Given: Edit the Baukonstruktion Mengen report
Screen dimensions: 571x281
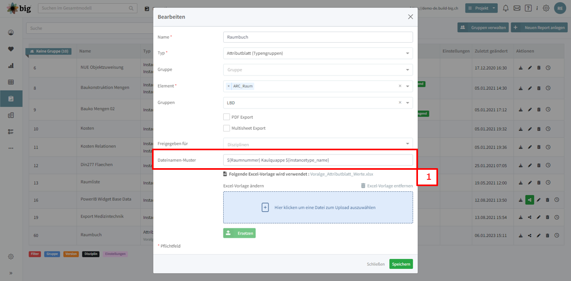Looking at the screenshot, I should coord(530,88).
